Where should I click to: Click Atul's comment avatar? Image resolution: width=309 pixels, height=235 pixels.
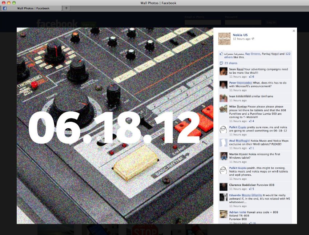(224, 143)
